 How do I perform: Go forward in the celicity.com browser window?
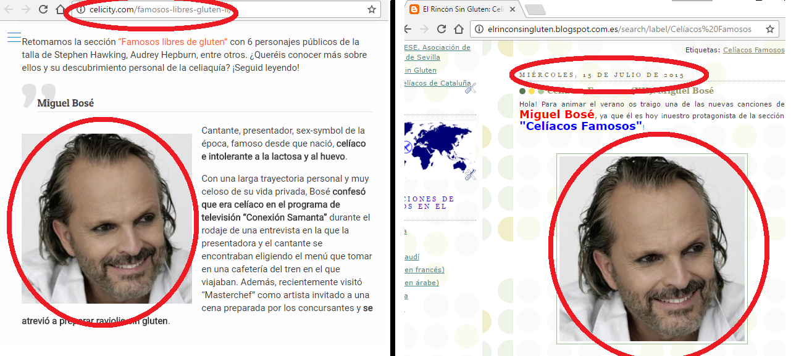pos(26,10)
